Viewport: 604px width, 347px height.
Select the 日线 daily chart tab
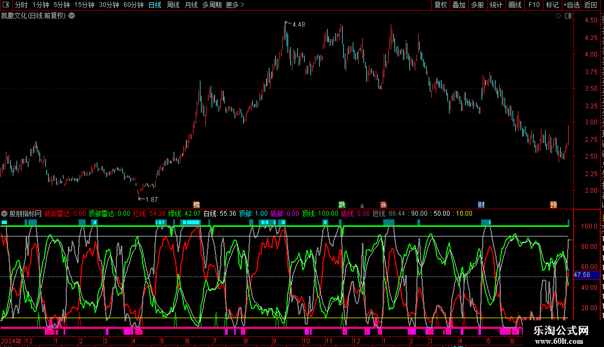tap(155, 5)
